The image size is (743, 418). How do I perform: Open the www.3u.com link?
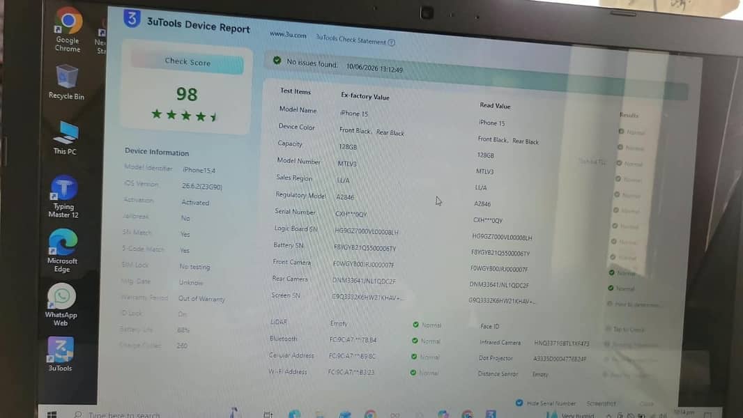pos(288,35)
